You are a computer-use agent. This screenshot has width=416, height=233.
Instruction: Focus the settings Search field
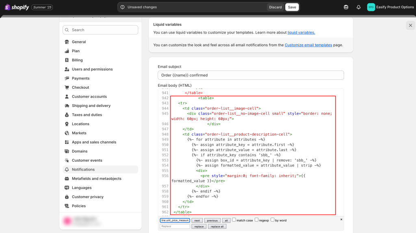[x=100, y=30]
